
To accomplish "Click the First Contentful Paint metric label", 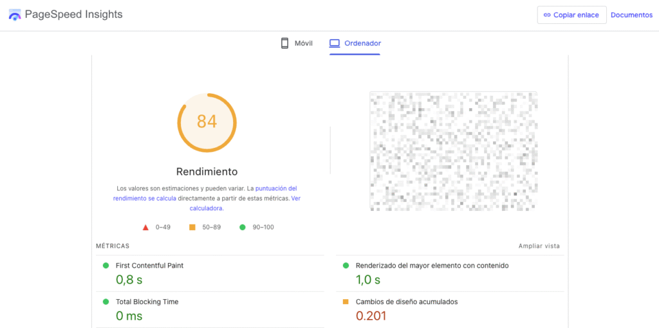I will (x=149, y=266).
